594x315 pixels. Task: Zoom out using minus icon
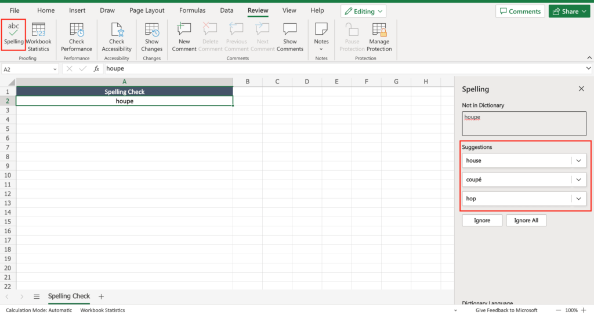[558, 310]
